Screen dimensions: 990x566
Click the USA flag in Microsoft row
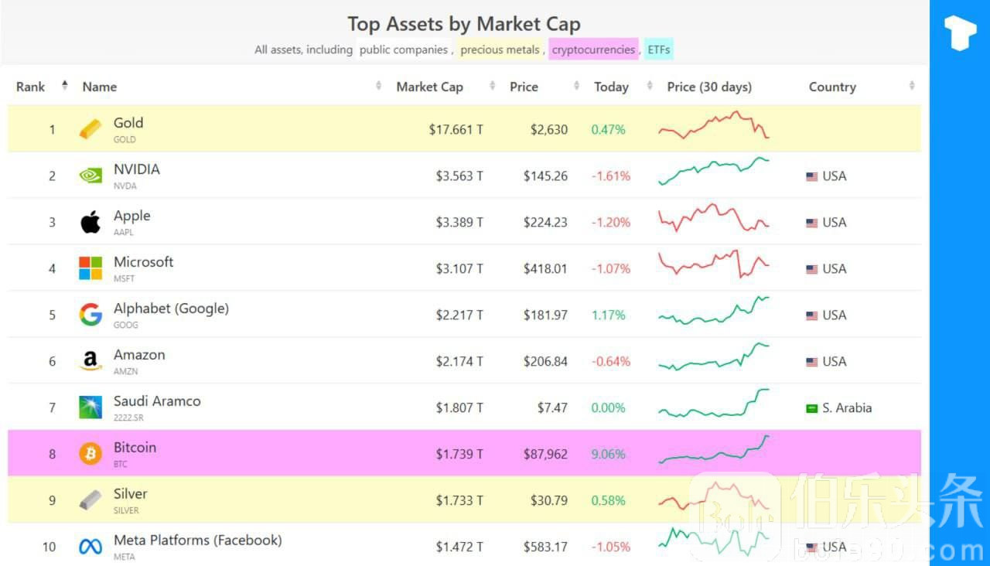(811, 269)
